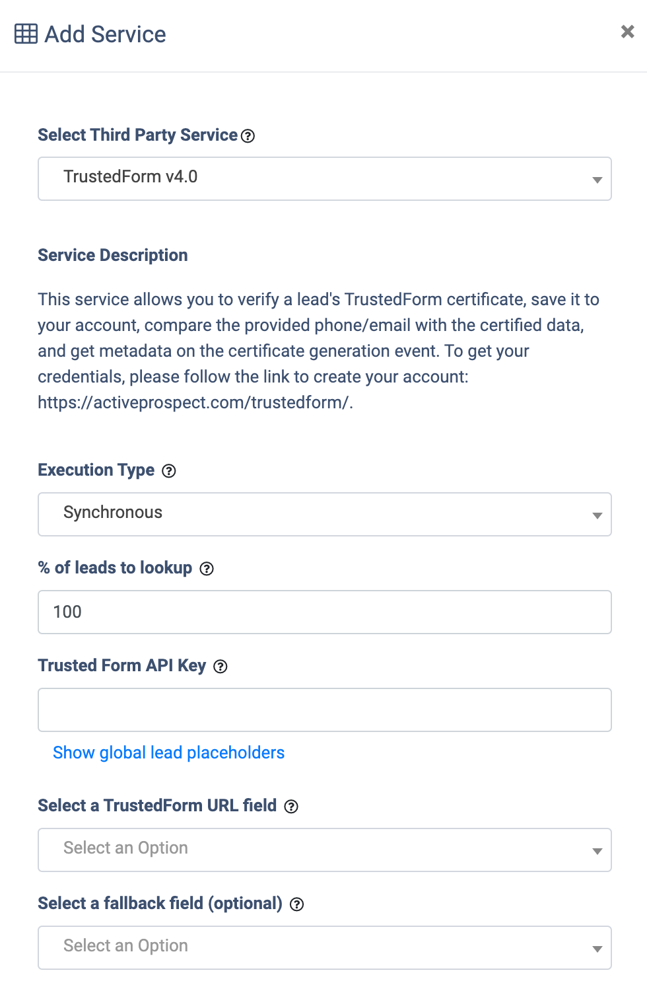Click the Trusted Form API Key help icon
The image size is (647, 991).
click(221, 667)
